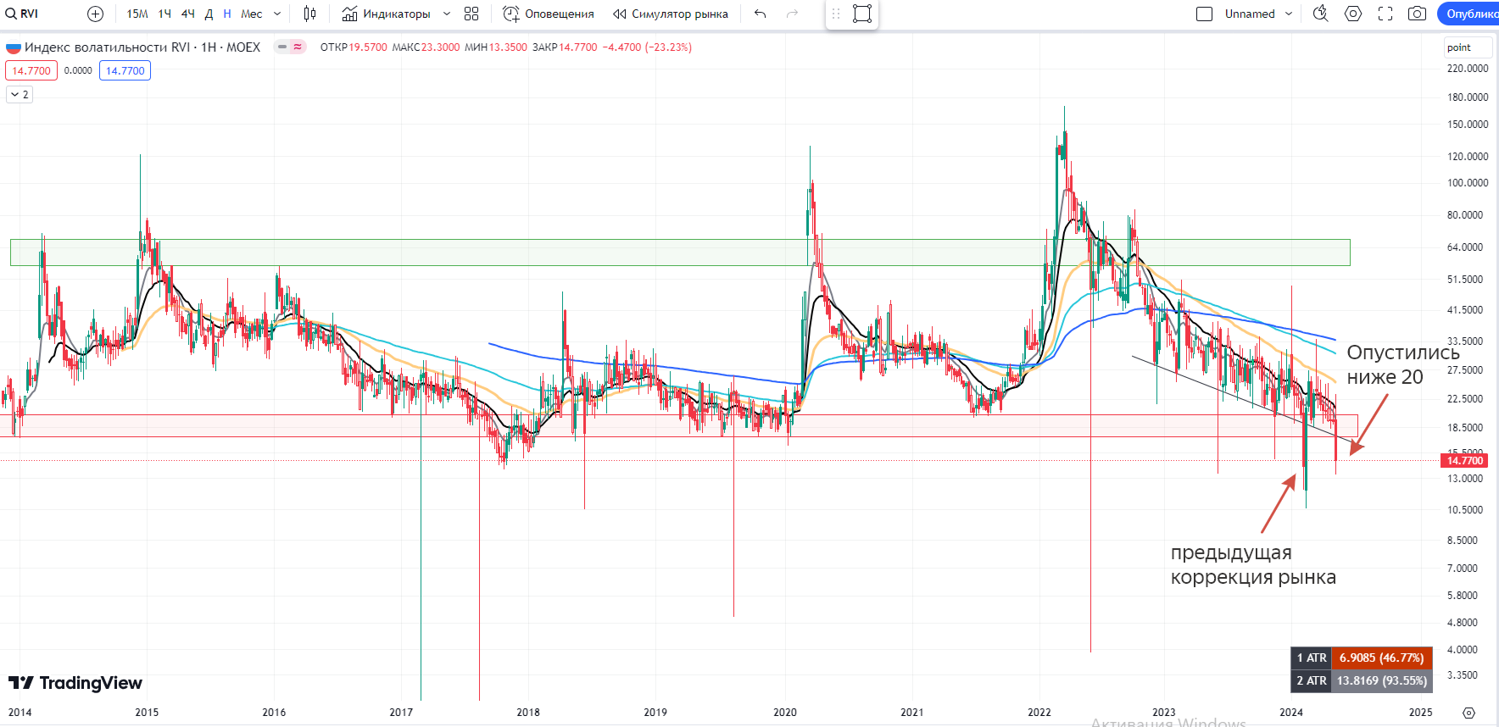Collapse the indicator legend showing 2
The width and height of the screenshot is (1499, 727).
20,94
